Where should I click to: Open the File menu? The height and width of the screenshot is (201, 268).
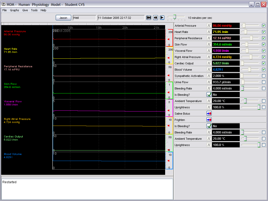coord(4,10)
